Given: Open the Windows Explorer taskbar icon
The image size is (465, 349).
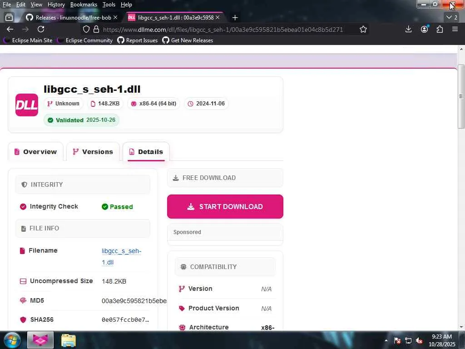Looking at the screenshot, I should 69,340.
